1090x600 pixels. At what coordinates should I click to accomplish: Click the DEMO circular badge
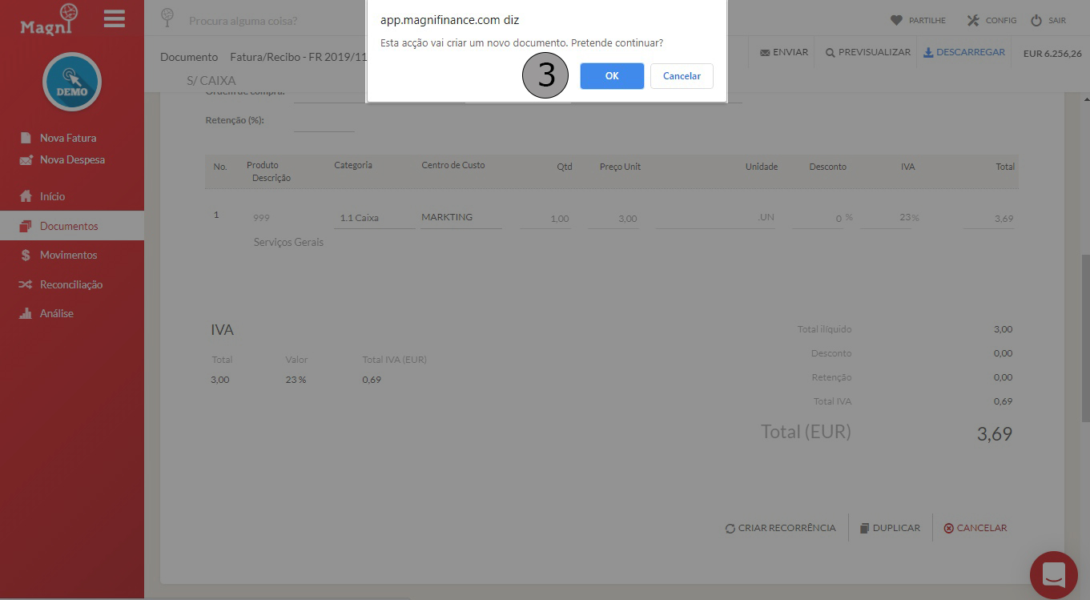point(71,81)
